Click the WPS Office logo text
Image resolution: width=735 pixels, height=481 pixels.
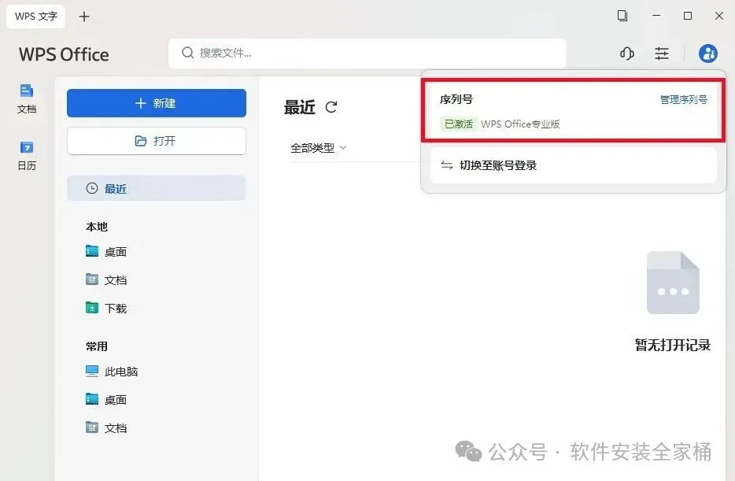(64, 54)
